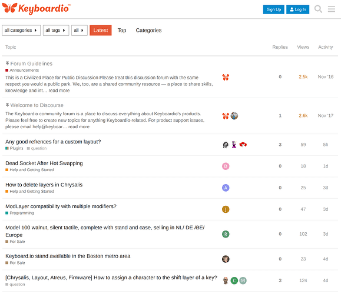Click 'read more' in Forum Guidelines excerpt

tap(59, 91)
